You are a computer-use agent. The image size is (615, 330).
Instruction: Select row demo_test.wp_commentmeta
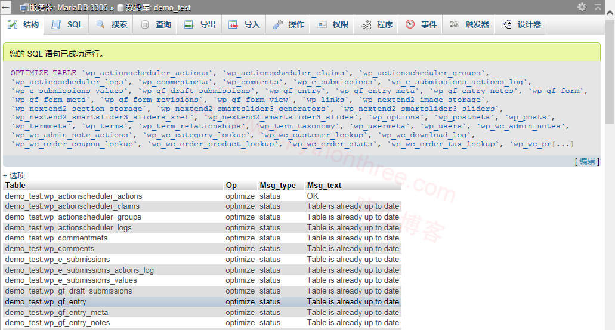pyautogui.click(x=202, y=238)
